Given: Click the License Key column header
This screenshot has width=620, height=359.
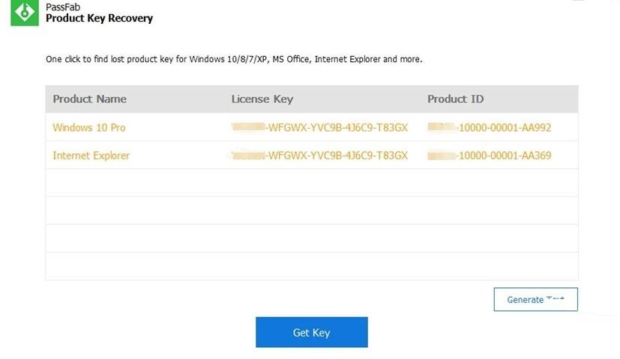Looking at the screenshot, I should 262,99.
